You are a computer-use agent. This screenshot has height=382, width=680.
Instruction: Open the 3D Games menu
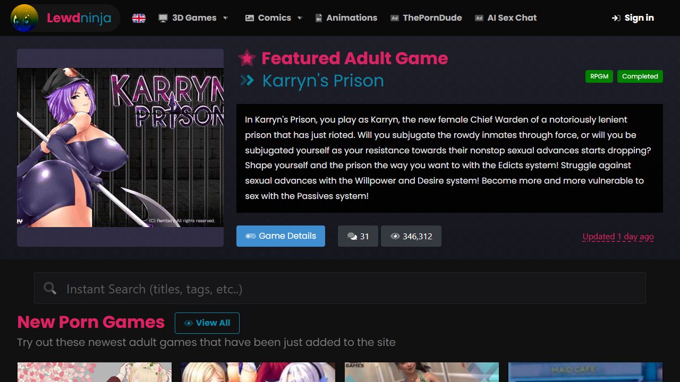tap(194, 18)
